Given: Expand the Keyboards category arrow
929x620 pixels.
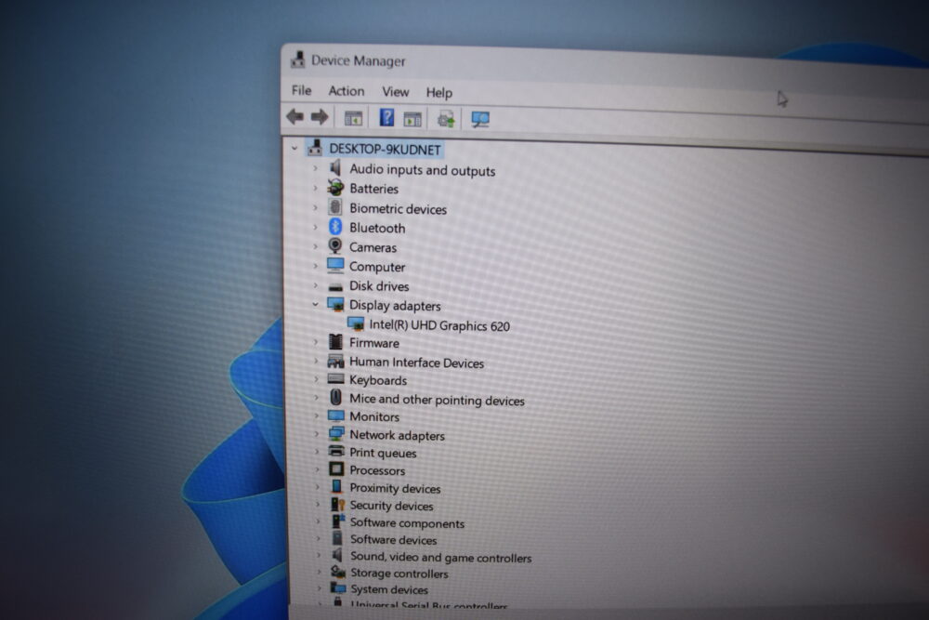Looking at the screenshot, I should (317, 379).
